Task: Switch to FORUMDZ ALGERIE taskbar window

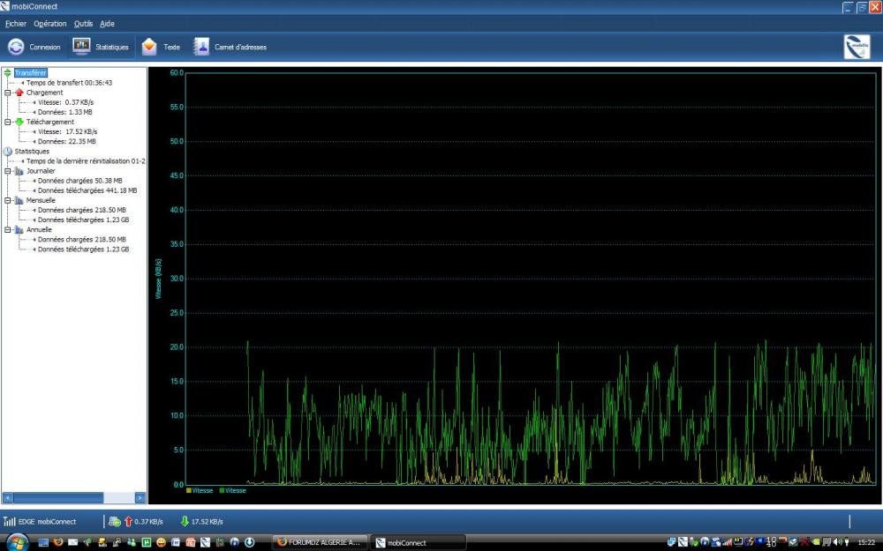Action: pos(318,542)
